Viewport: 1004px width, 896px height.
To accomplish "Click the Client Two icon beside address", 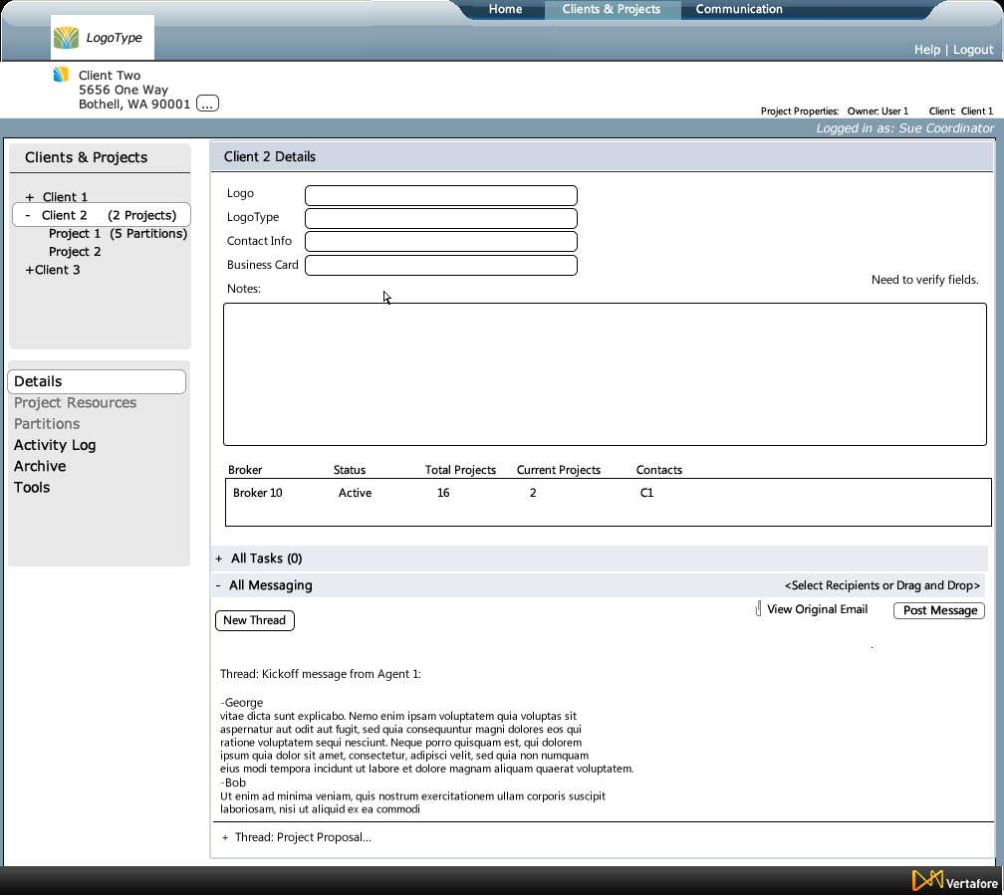I will click(x=61, y=75).
